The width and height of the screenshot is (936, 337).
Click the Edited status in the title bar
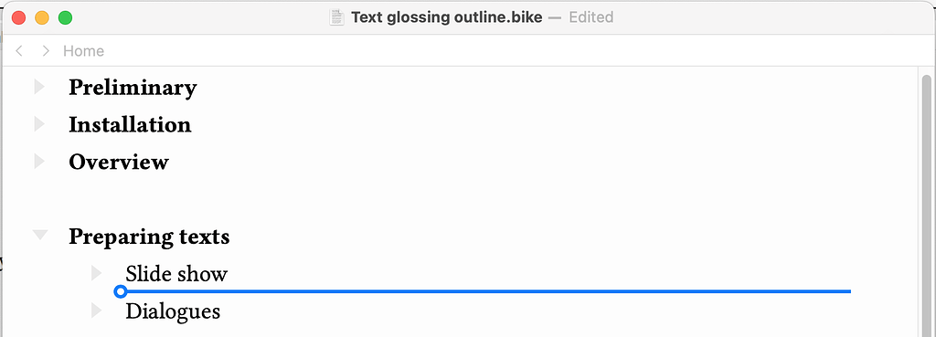coord(591,17)
